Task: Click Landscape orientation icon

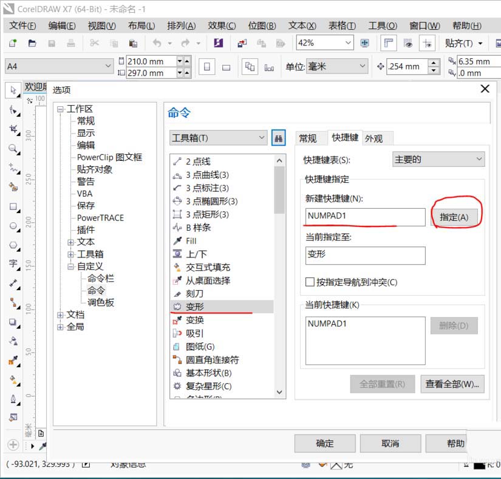Action: coord(226,67)
